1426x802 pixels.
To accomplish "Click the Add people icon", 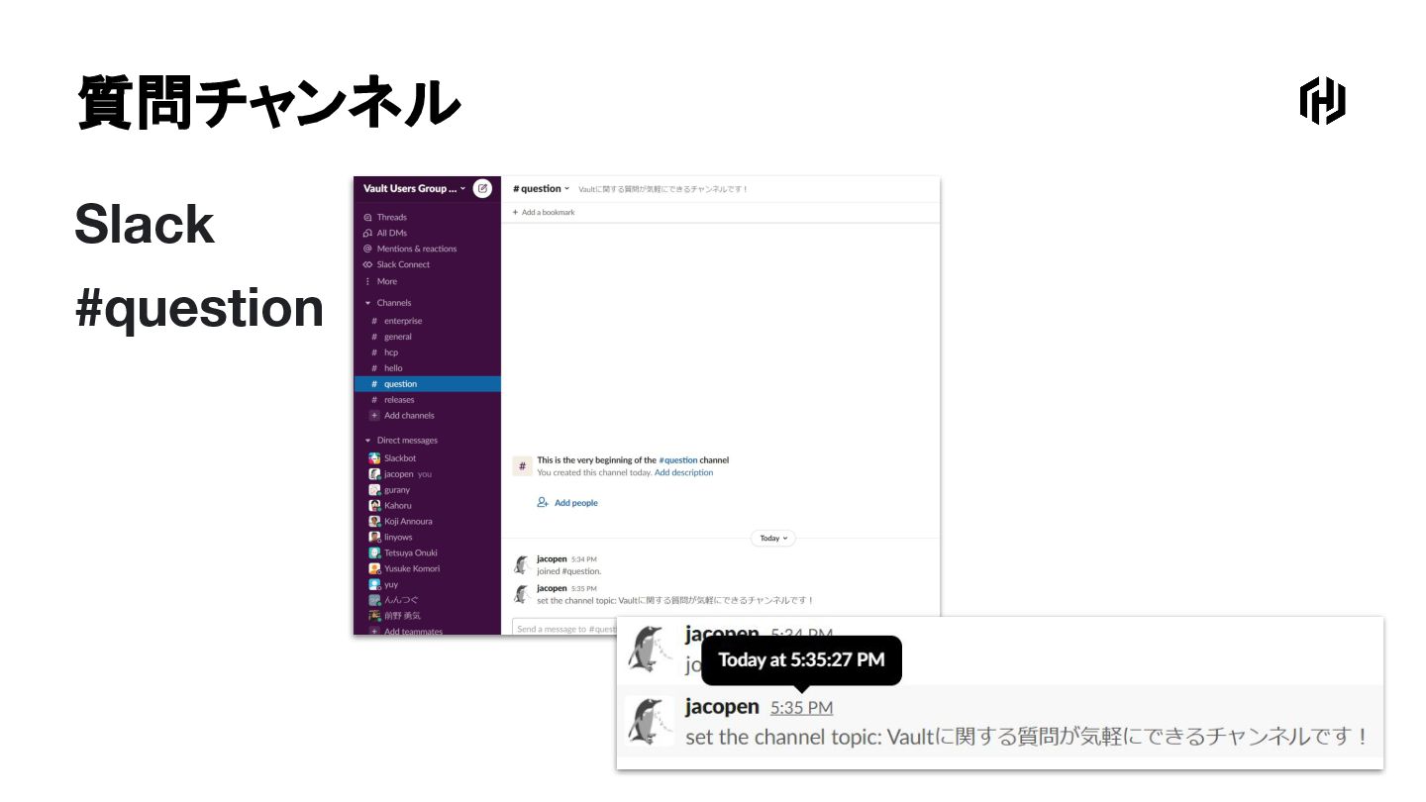I will coord(543,503).
